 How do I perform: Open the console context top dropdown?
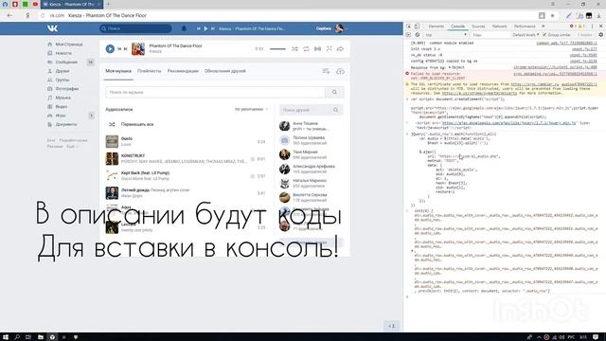446,35
